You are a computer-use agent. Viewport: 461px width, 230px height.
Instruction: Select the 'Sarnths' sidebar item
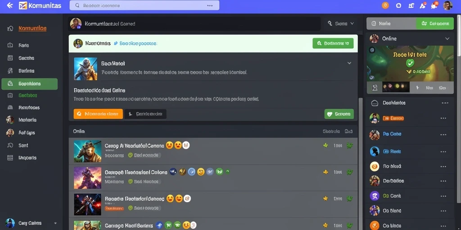point(26,58)
